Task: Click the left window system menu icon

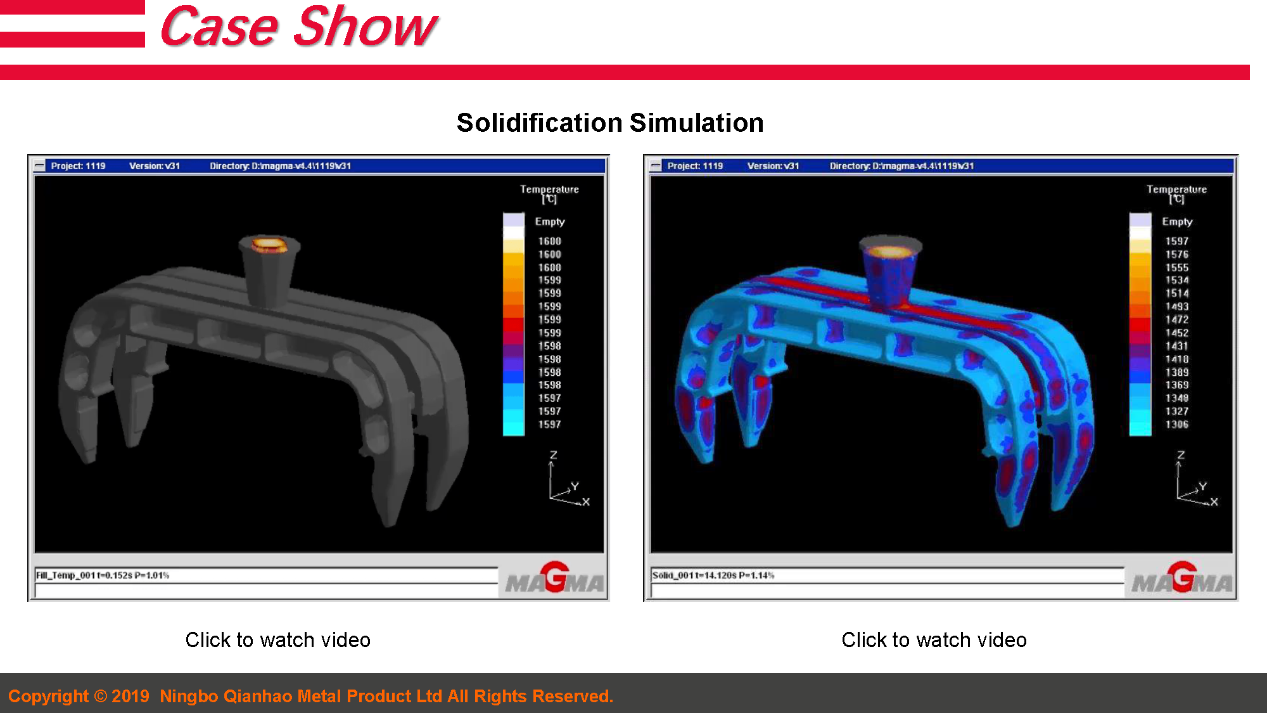Action: coord(40,166)
